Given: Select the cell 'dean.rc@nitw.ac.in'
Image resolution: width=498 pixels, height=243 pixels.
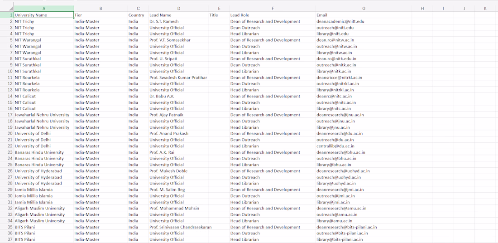Looking at the screenshot, I should point(364,40).
